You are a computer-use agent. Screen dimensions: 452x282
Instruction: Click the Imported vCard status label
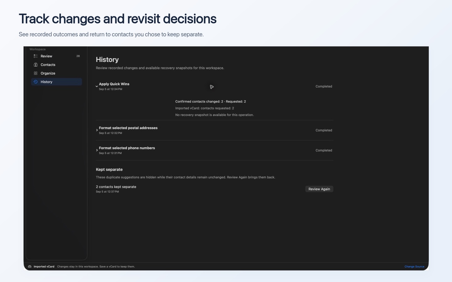pyautogui.click(x=44, y=267)
